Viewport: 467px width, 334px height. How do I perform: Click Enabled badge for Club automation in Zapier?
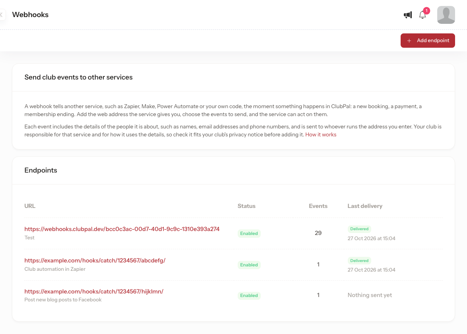(x=249, y=265)
